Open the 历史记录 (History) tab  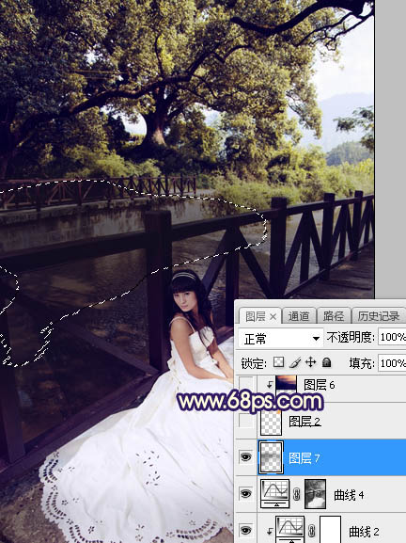pos(379,316)
